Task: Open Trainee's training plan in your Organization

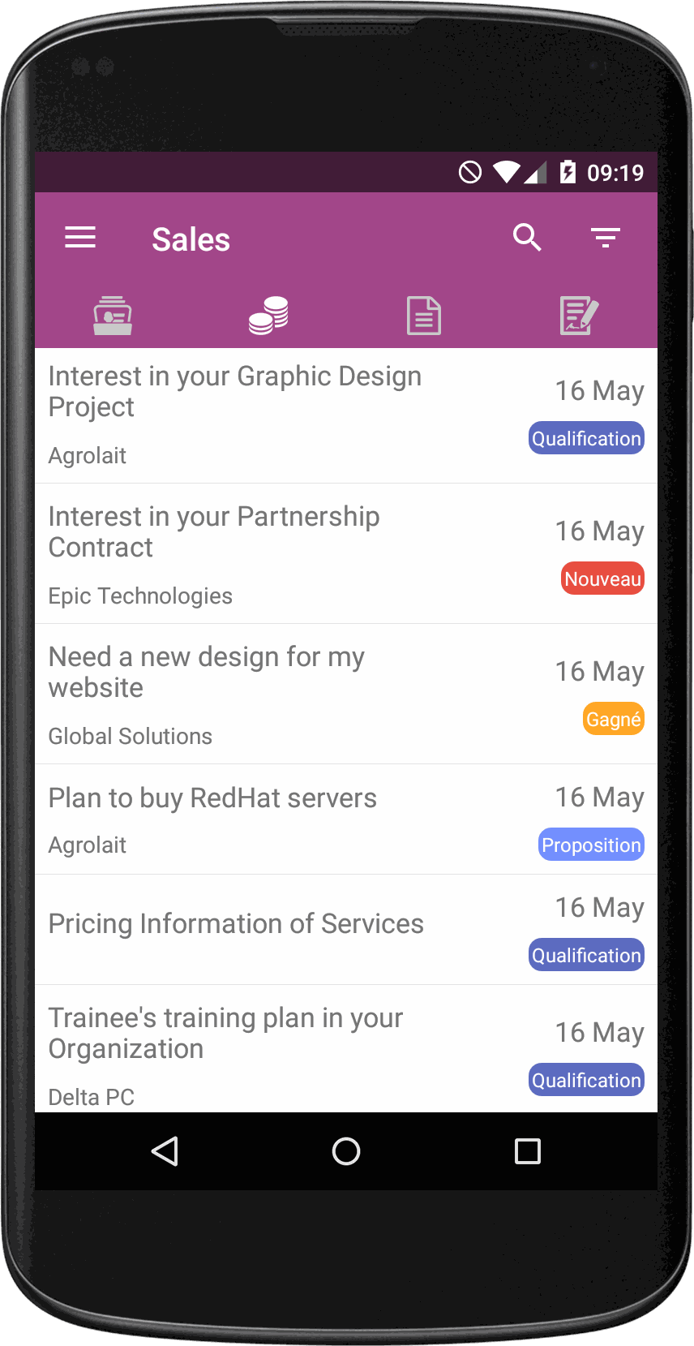Action: point(346,1049)
